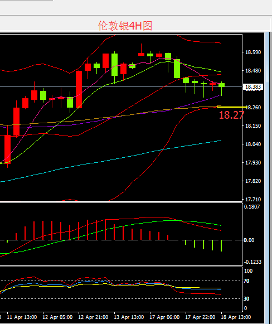Click the 18.040 price axis label

click(x=253, y=144)
